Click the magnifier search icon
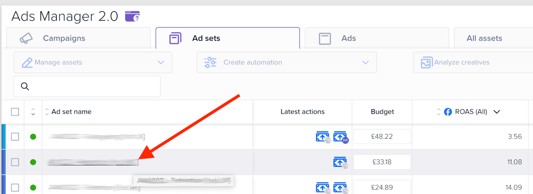This screenshot has height=194, width=533. (x=25, y=86)
